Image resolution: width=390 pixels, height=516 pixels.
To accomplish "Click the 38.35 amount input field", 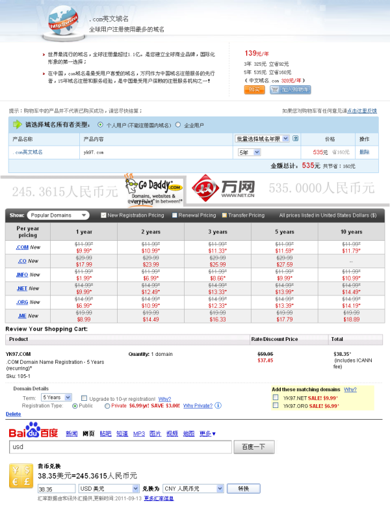I will point(57,489).
